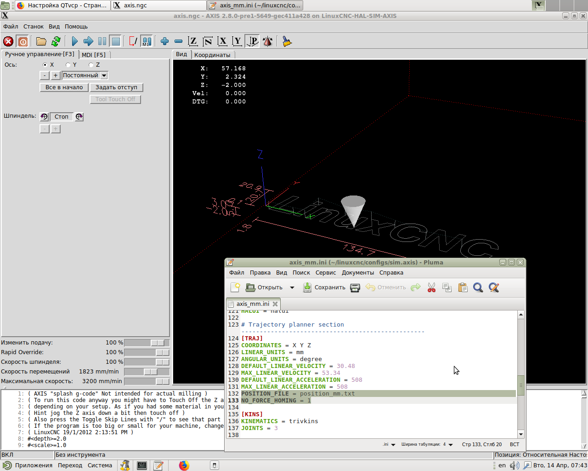Run the program with the play icon

74,41
